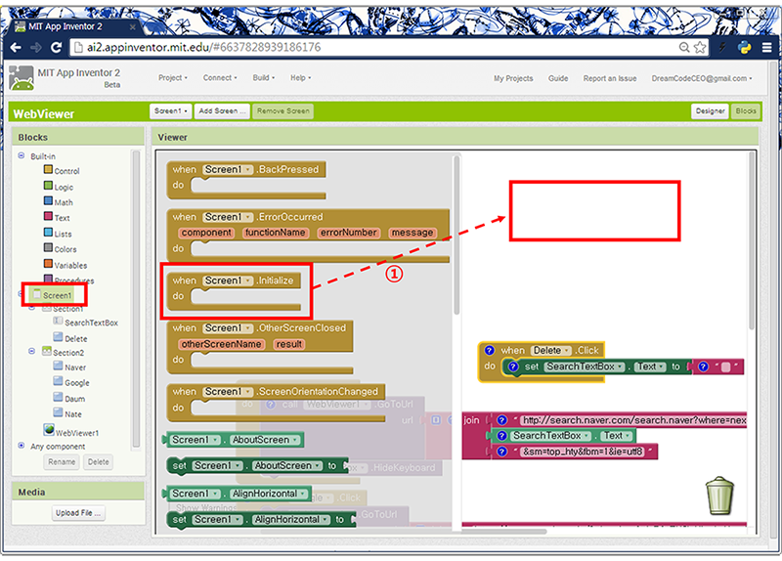Select the SearchTextBox component
This screenshot has height=561, width=782.
tap(86, 323)
